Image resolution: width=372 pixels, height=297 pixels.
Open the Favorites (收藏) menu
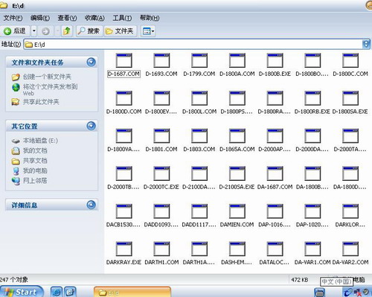pos(94,18)
